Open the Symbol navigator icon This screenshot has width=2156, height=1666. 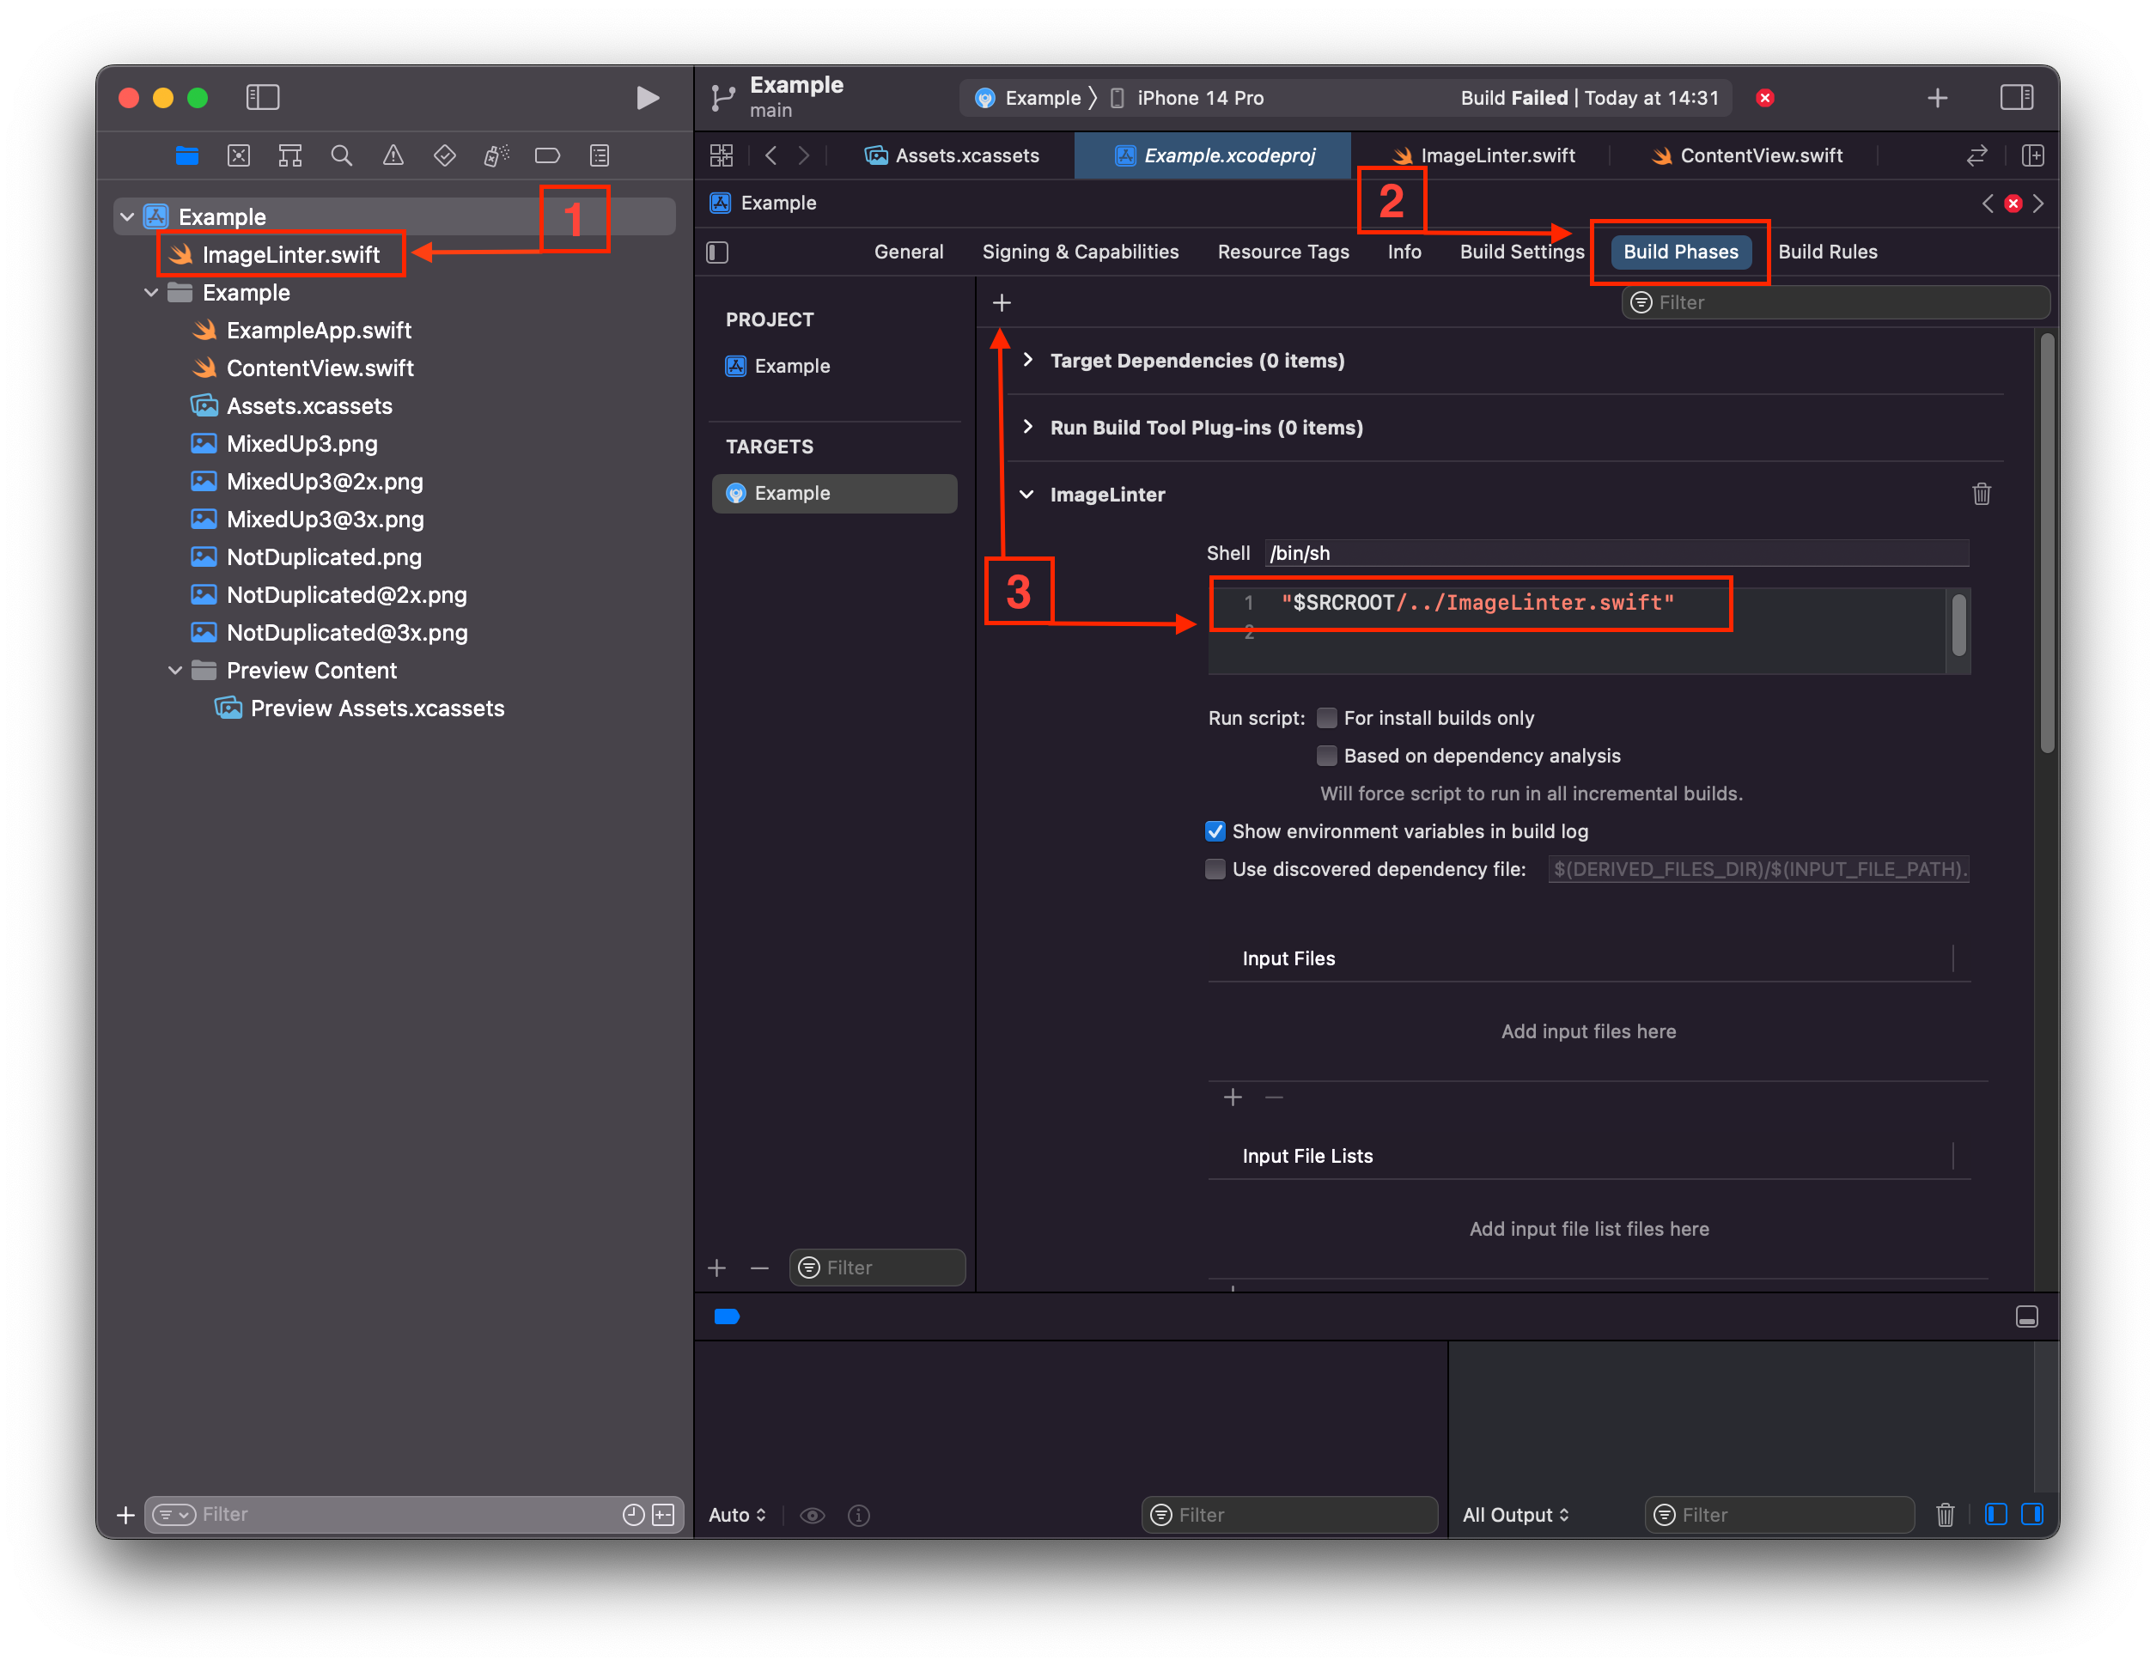290,155
